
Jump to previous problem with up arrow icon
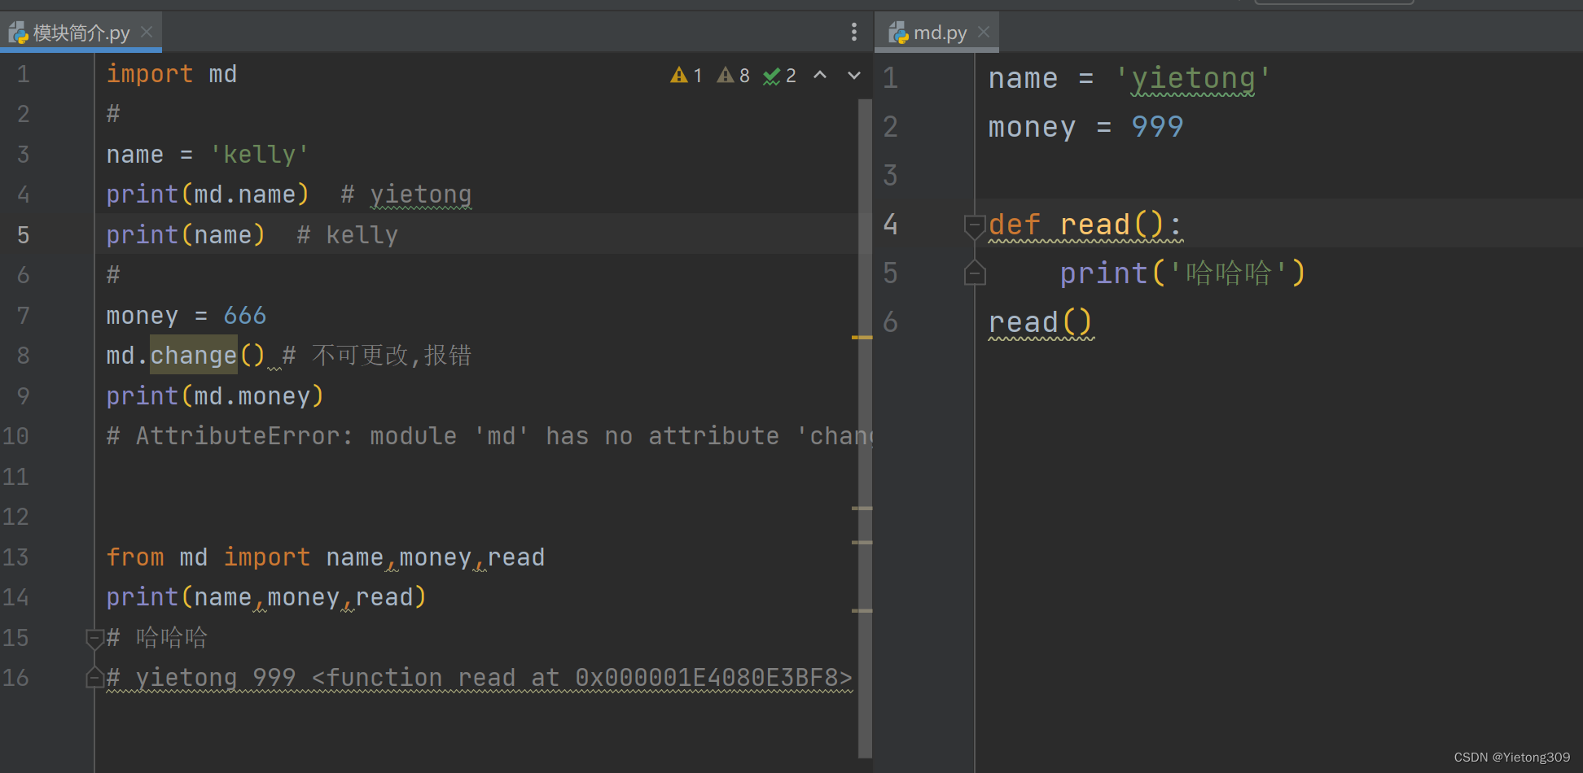pos(820,75)
